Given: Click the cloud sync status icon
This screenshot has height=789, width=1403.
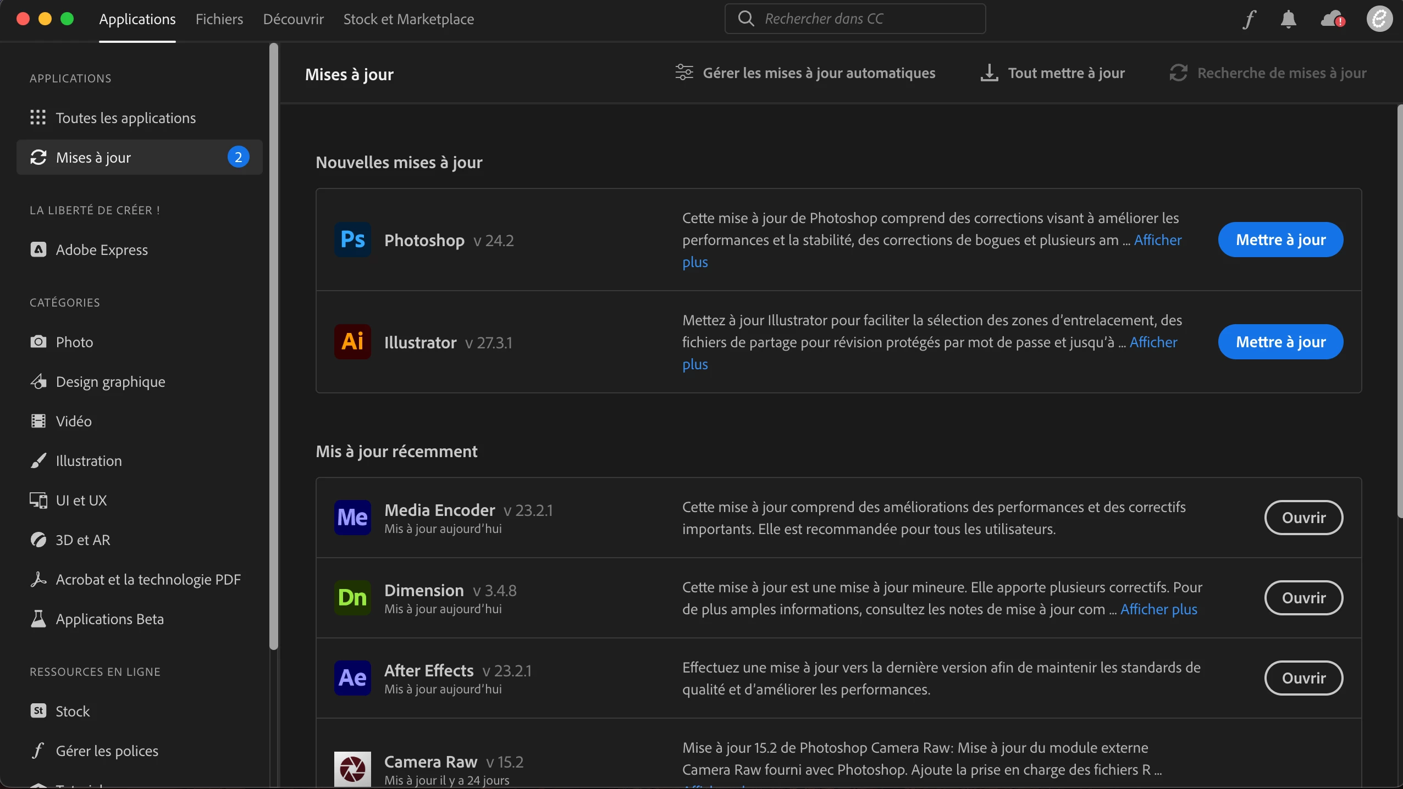Looking at the screenshot, I should [1333, 19].
